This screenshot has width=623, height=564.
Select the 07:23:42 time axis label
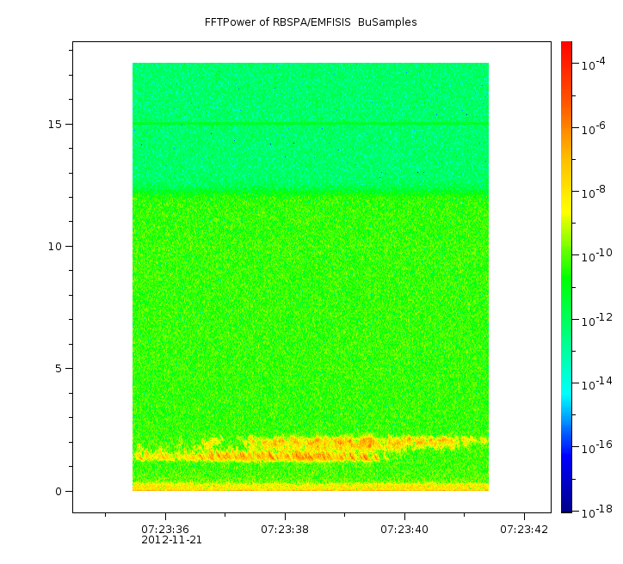[x=524, y=530]
